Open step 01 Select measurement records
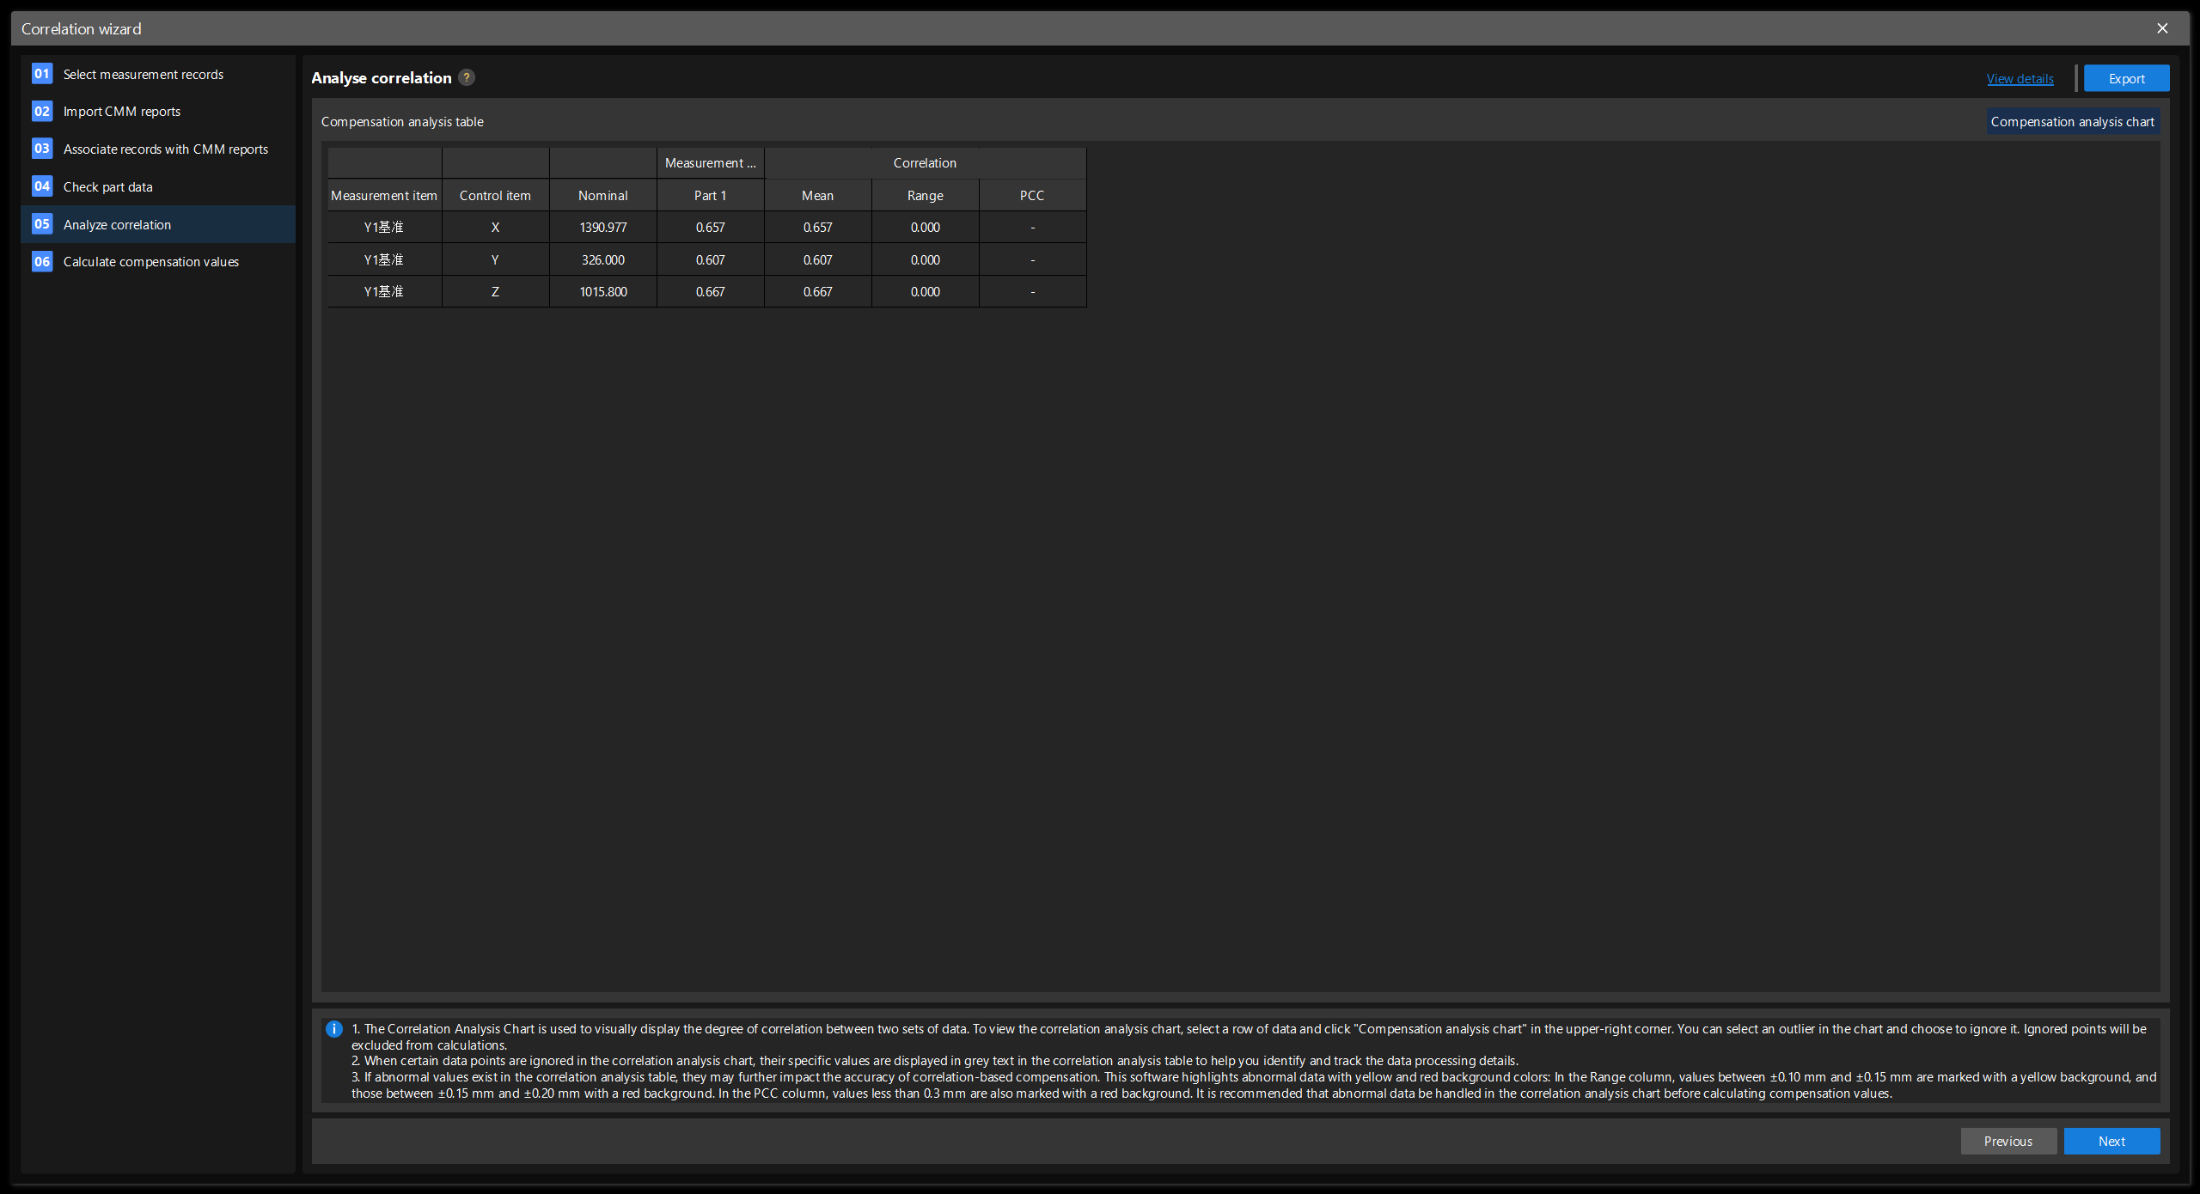2200x1194 pixels. pos(143,74)
